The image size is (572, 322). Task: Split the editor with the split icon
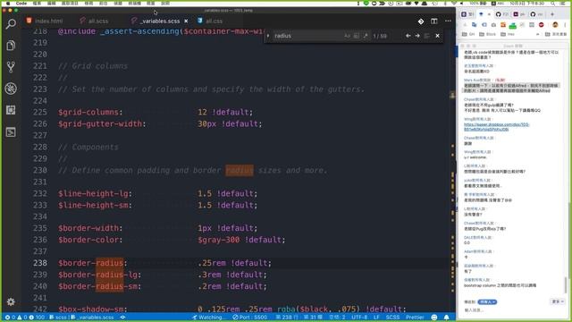pos(434,21)
